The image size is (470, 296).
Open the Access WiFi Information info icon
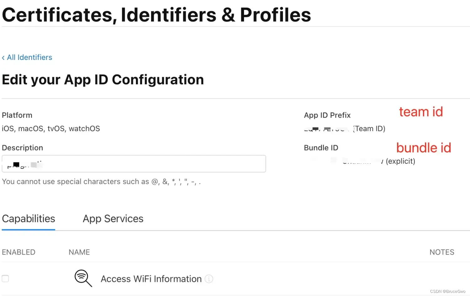pos(209,279)
